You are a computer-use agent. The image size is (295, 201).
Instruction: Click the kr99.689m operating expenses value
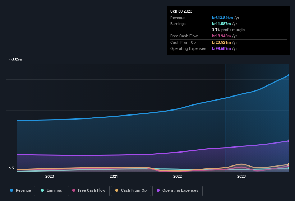221,48
